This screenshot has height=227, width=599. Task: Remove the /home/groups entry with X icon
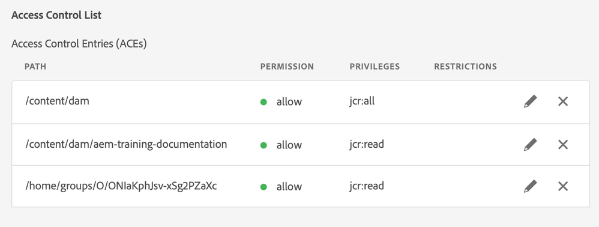[563, 186]
